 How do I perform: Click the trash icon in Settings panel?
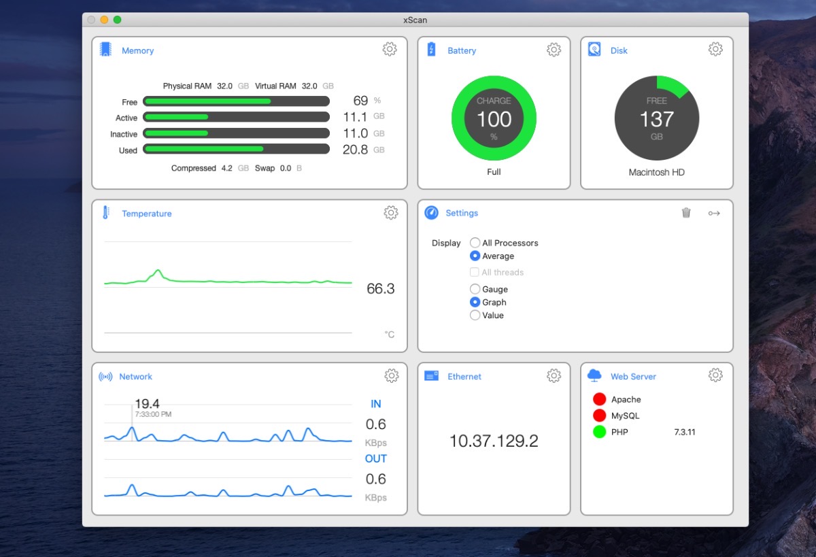[686, 213]
